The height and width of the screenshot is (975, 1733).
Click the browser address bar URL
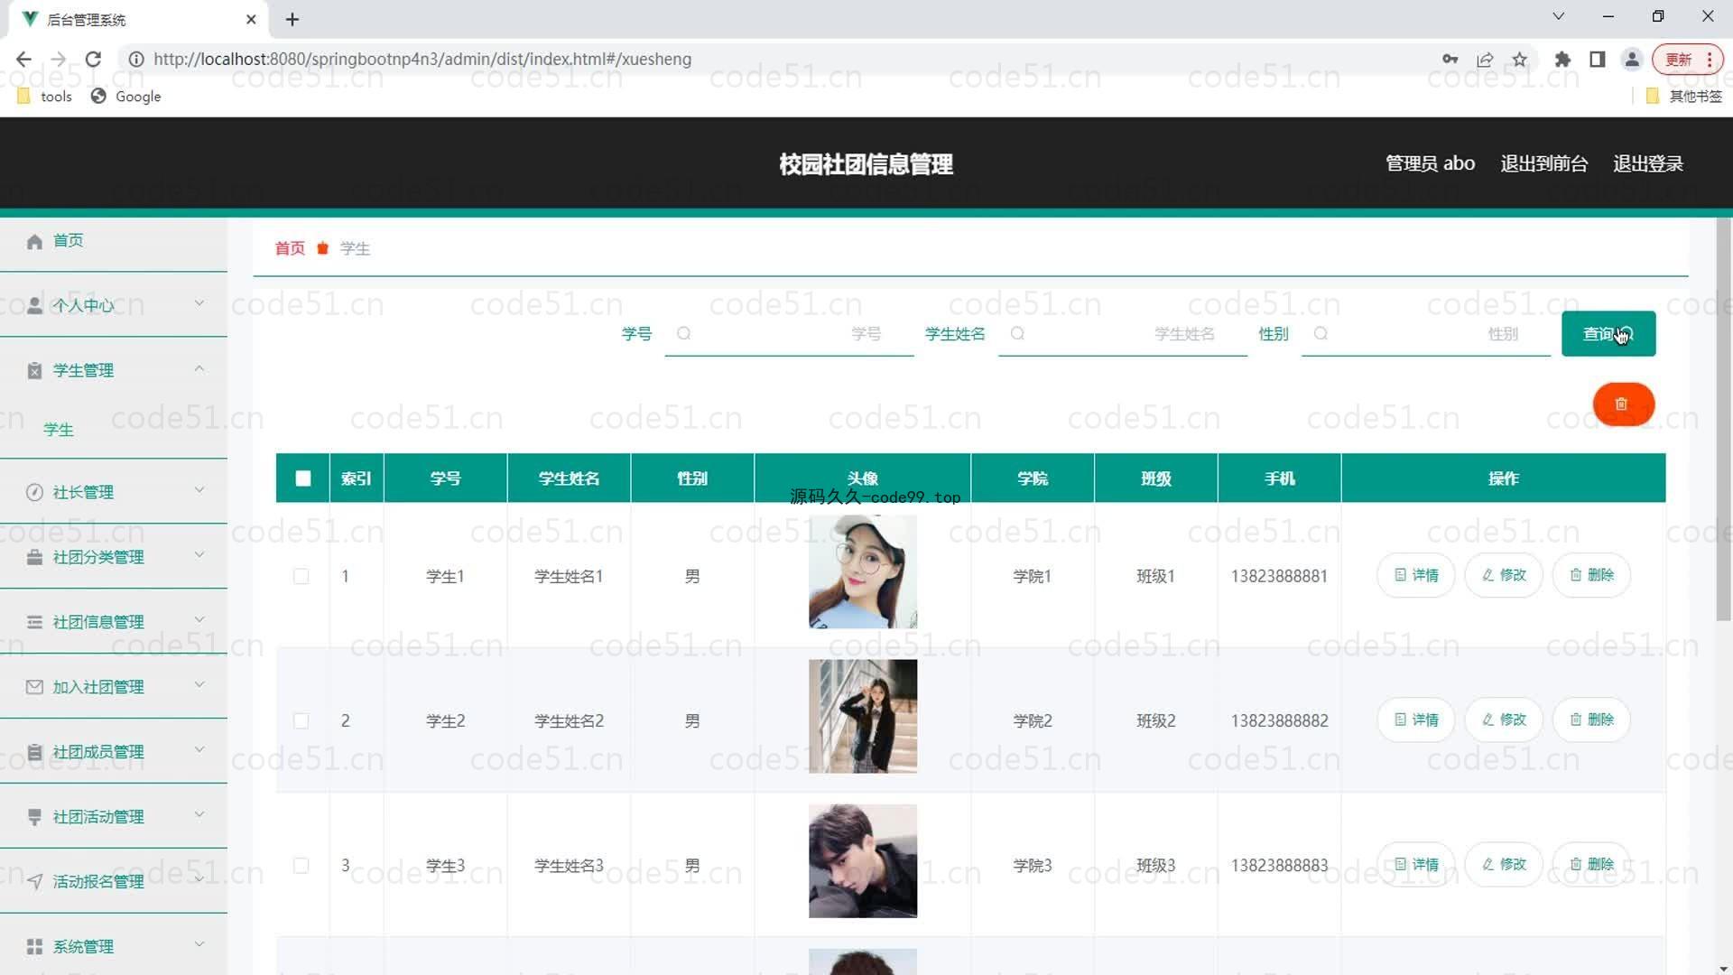[x=422, y=59]
